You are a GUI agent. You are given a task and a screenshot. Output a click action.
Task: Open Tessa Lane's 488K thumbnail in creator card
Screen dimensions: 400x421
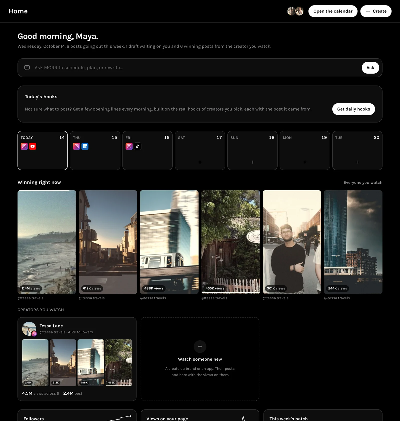91,363
